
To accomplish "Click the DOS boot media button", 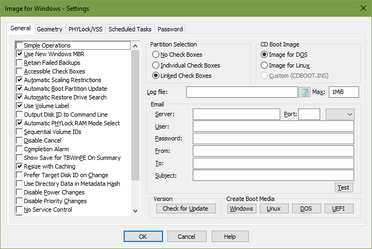I will [306, 208].
